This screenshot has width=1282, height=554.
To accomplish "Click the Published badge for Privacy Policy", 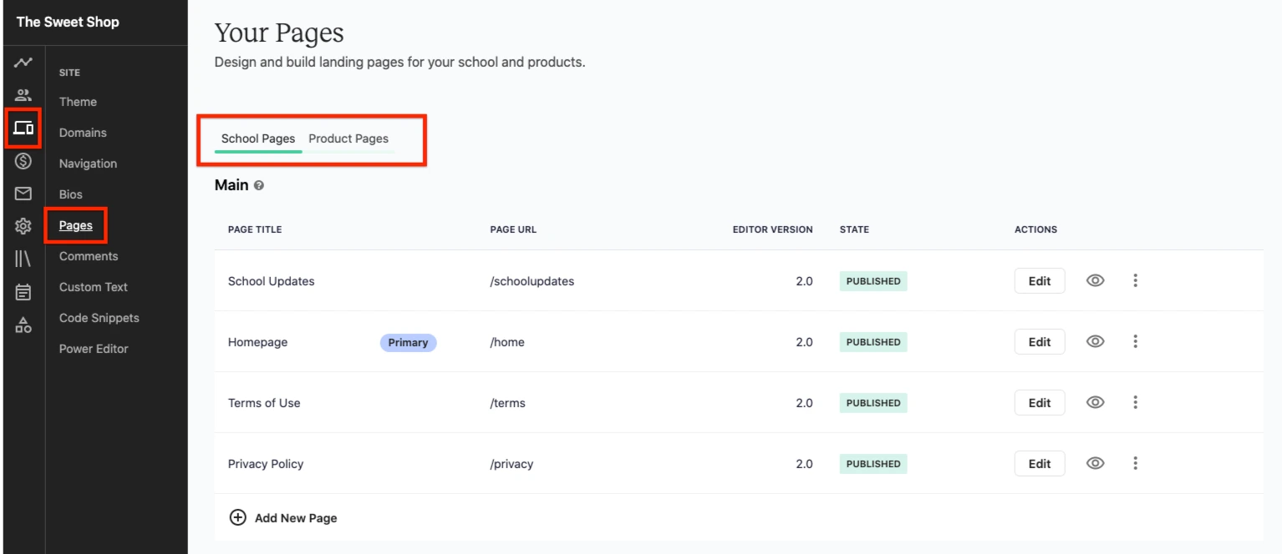I will [x=873, y=464].
